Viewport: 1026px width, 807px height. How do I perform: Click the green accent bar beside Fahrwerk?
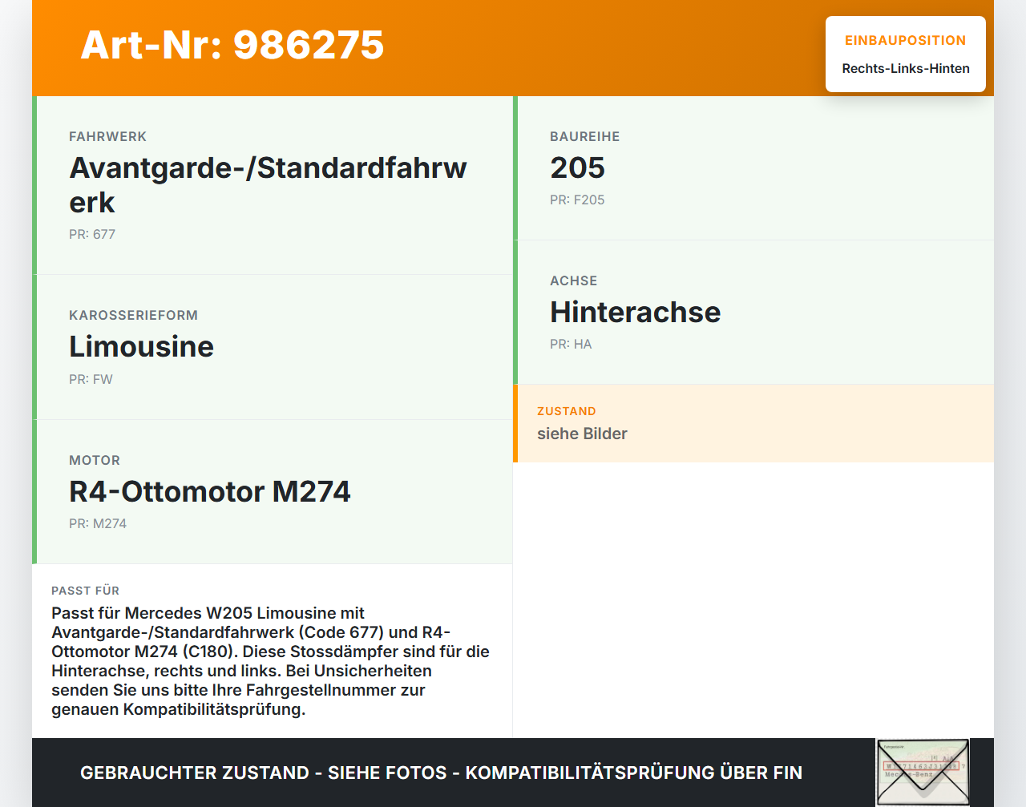34,184
